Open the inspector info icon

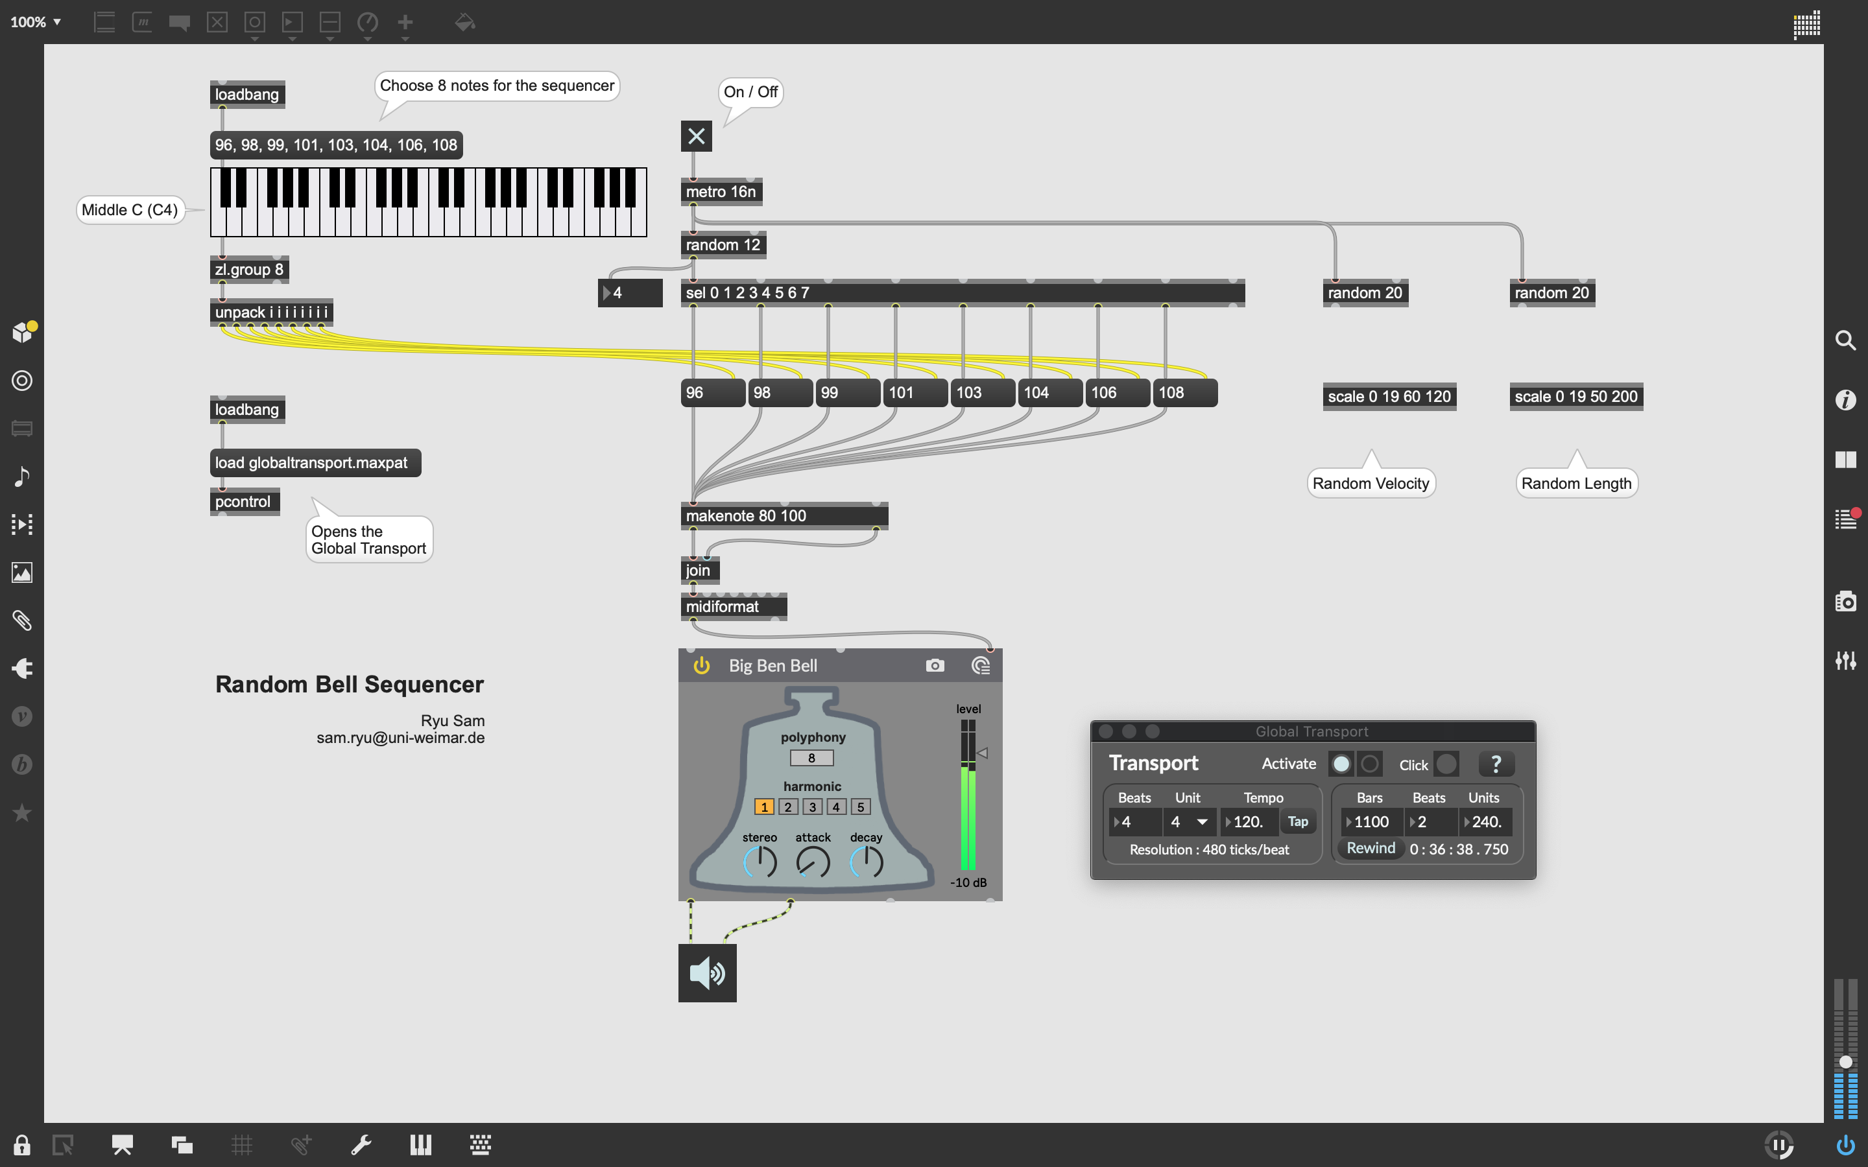[1845, 400]
